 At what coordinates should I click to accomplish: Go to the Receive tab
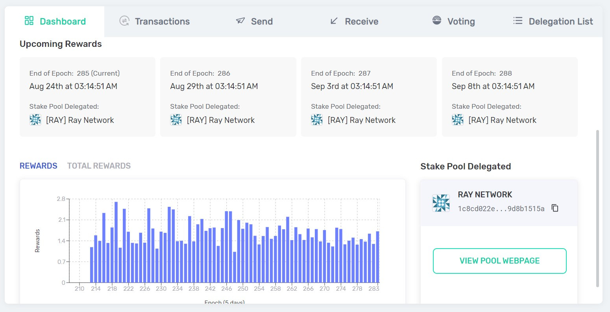(354, 21)
